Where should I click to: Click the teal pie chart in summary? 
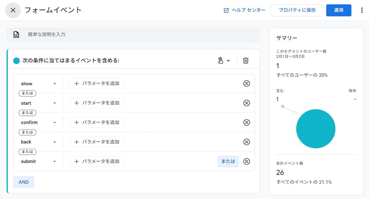(x=316, y=129)
